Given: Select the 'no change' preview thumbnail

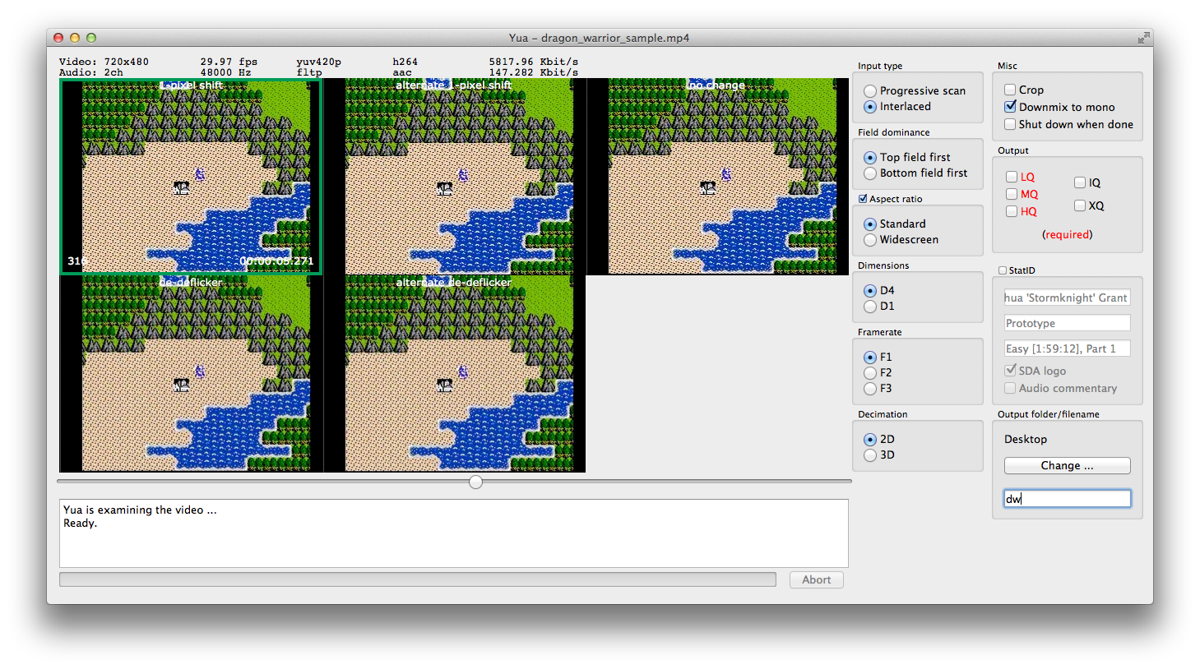Looking at the screenshot, I should [717, 177].
